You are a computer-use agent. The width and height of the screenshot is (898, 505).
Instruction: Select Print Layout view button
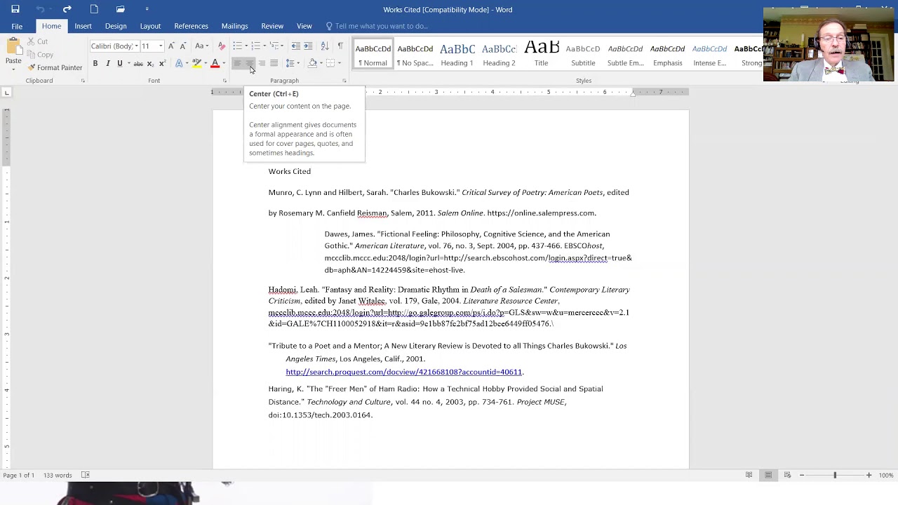(768, 475)
